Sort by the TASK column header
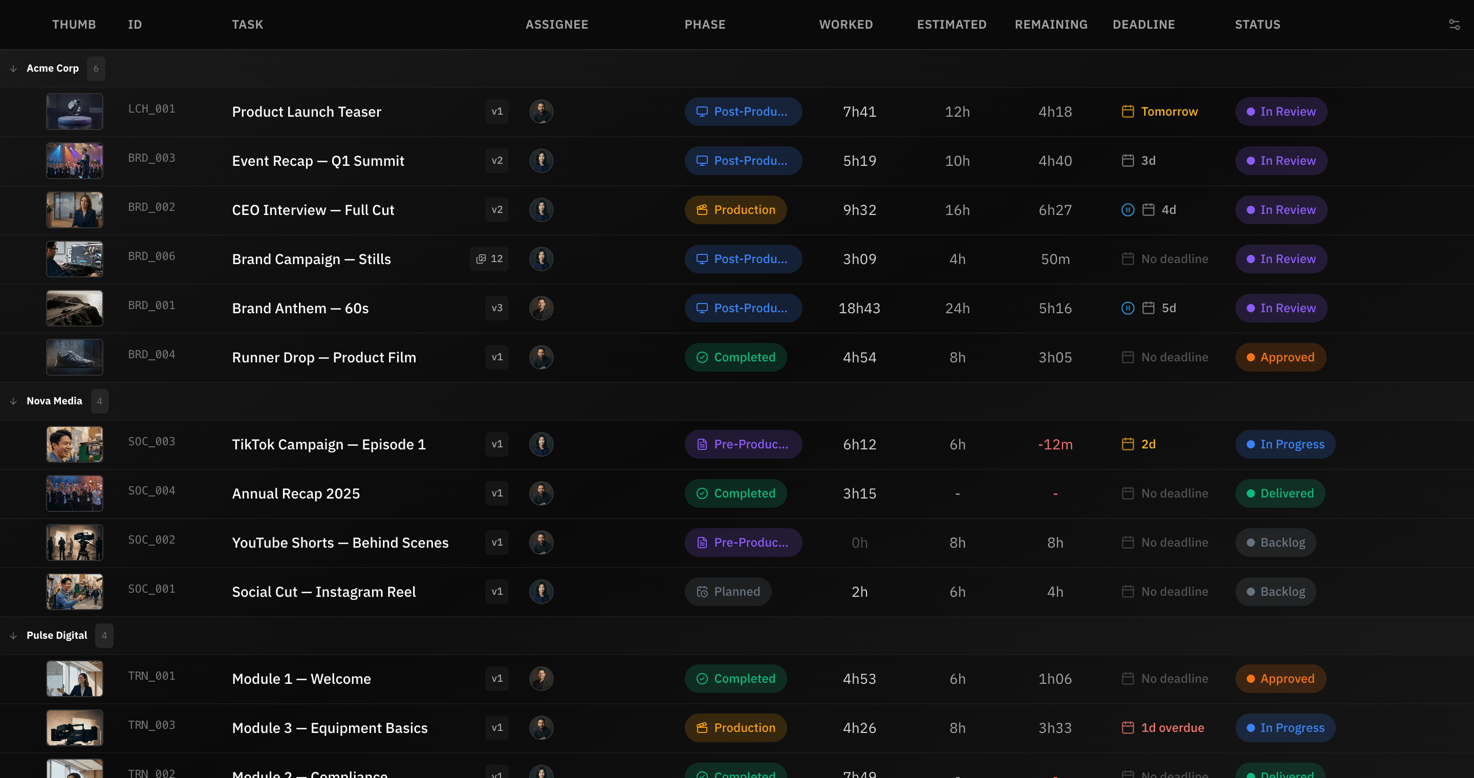1474x778 pixels. click(x=247, y=25)
